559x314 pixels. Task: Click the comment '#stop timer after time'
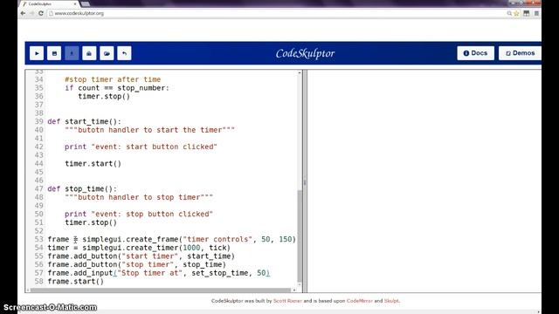click(113, 79)
